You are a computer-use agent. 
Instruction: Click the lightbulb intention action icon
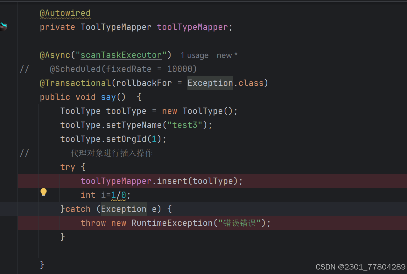click(x=44, y=193)
